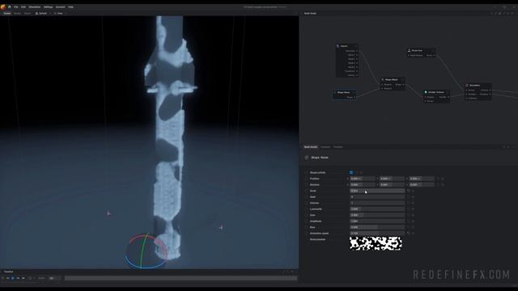
Task: Reset the Octaves parameter
Action: point(409,203)
